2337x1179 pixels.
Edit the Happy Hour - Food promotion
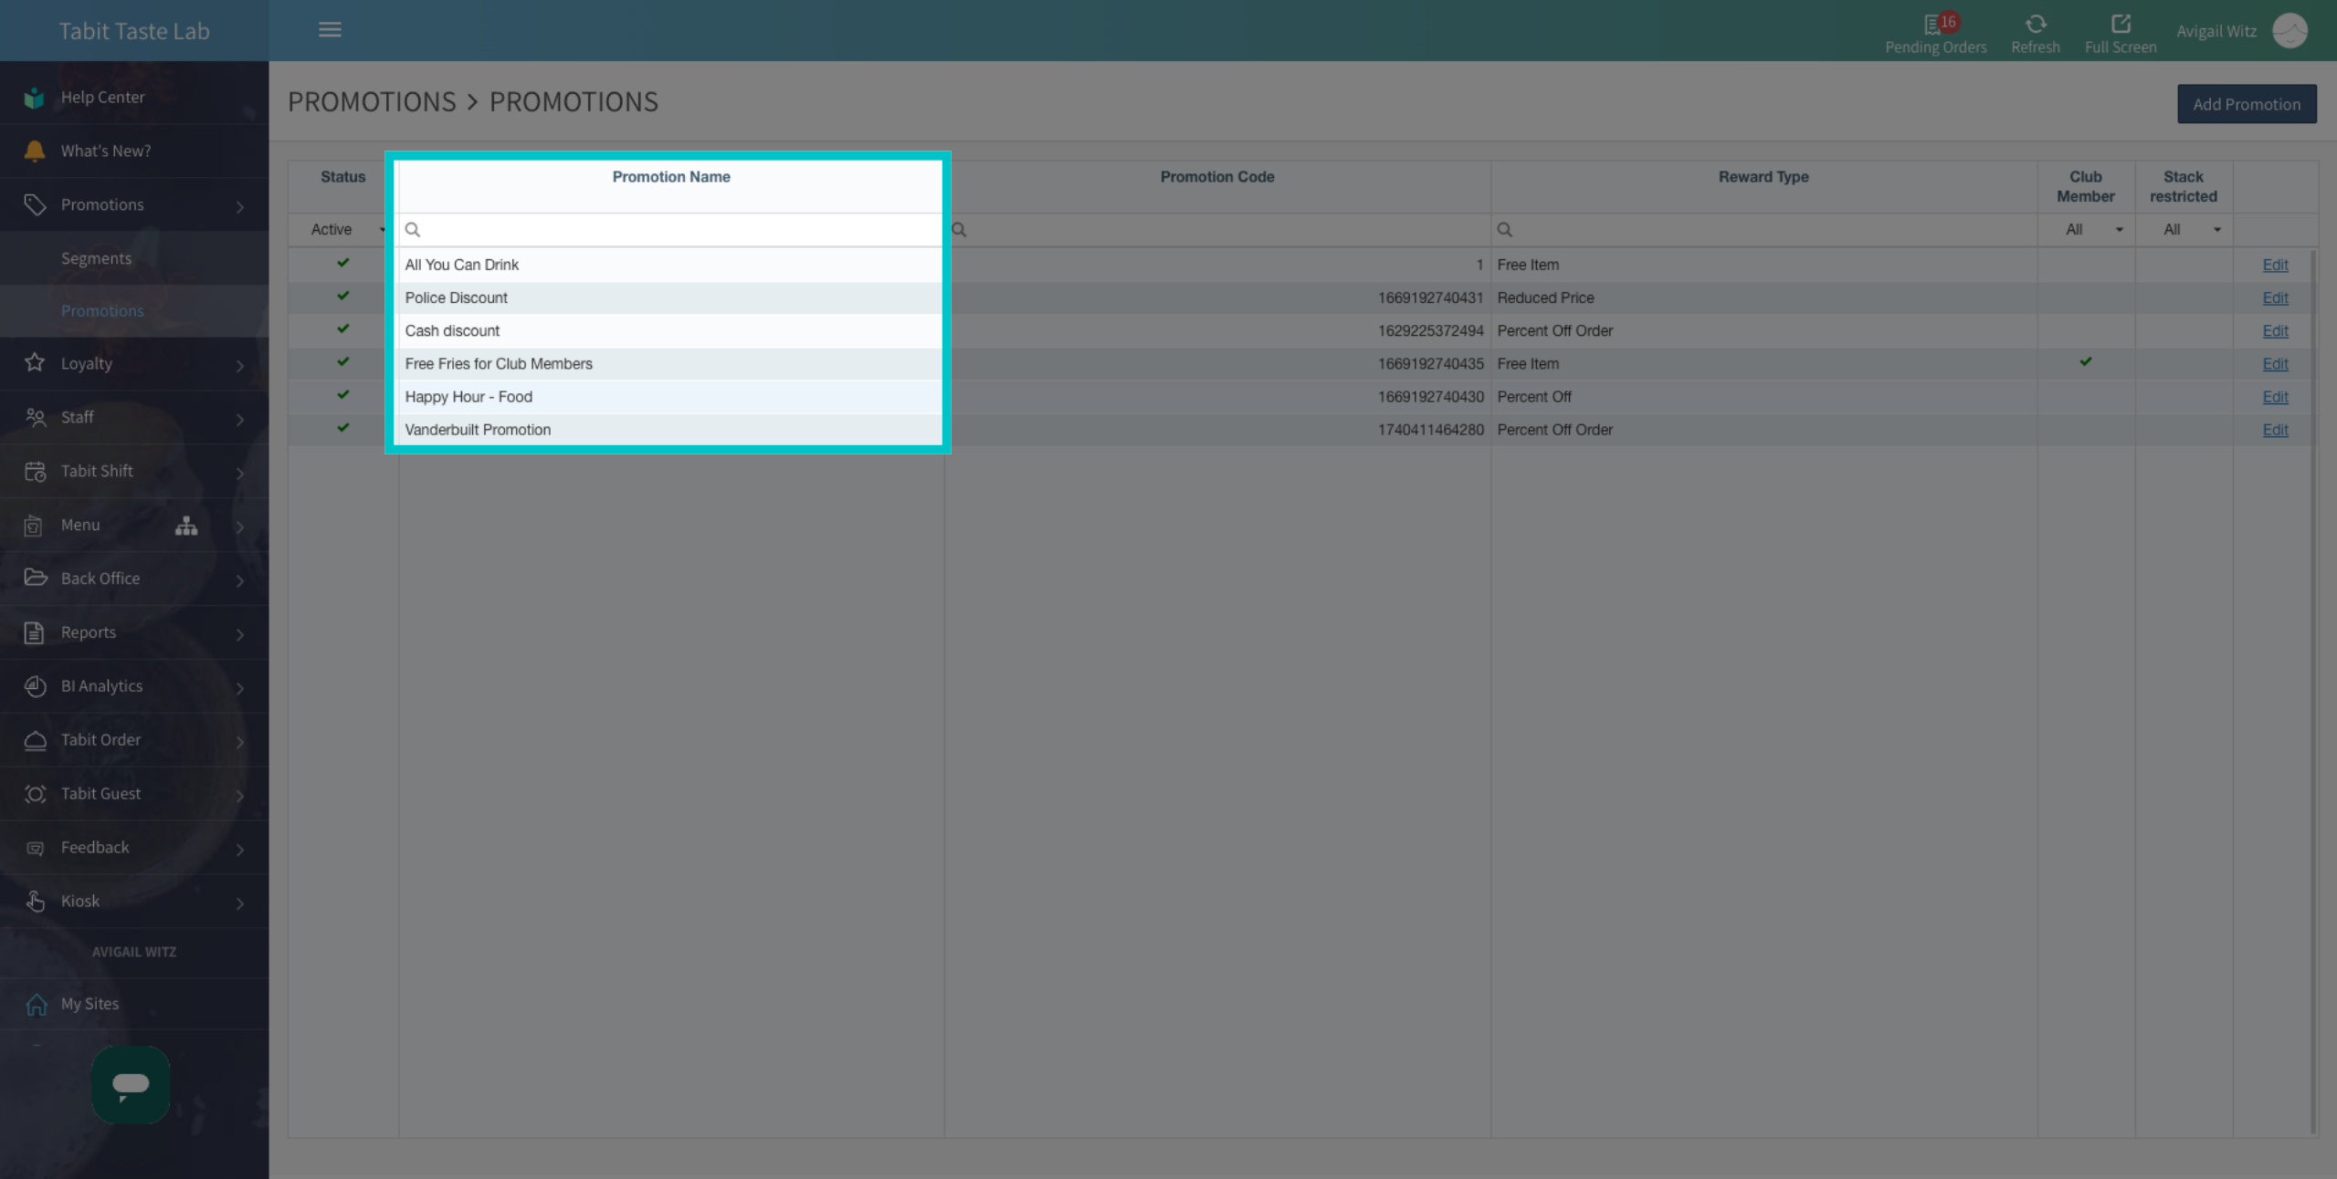pos(2274,396)
